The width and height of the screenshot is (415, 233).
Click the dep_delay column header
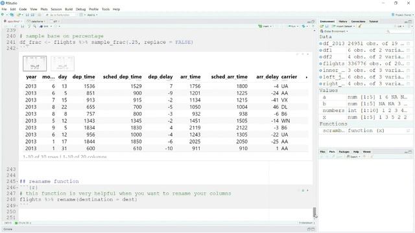(x=160, y=77)
